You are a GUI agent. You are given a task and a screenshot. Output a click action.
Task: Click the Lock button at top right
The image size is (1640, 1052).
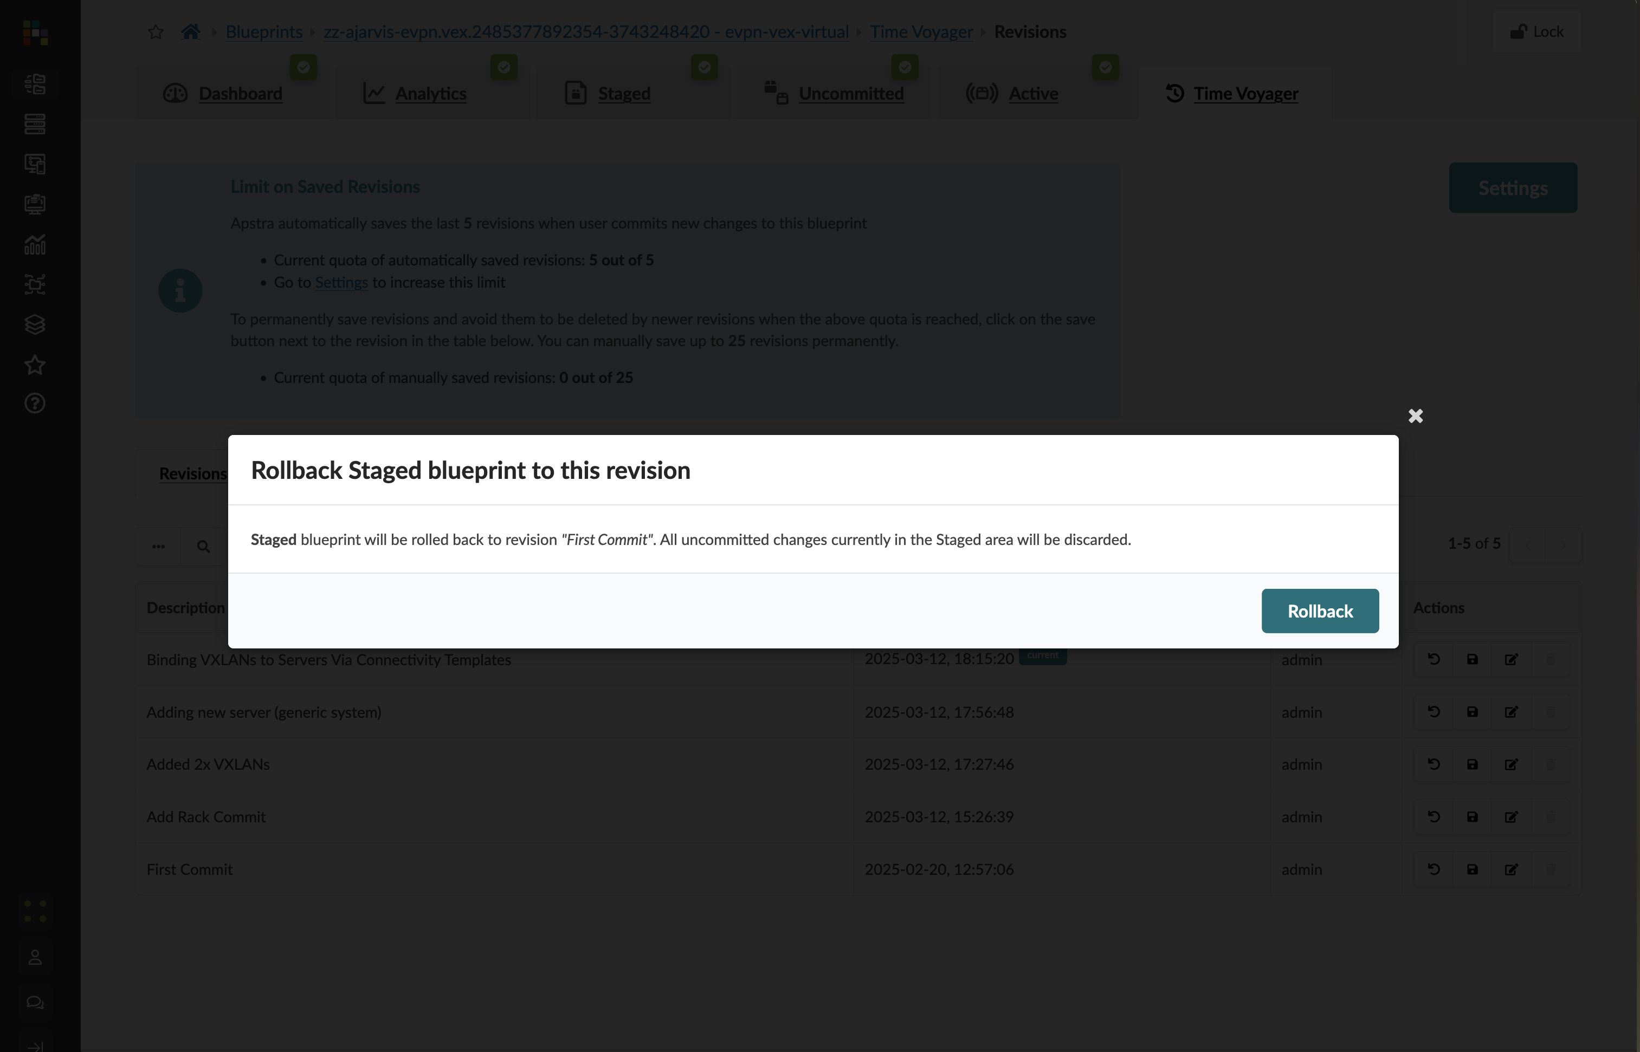pyautogui.click(x=1537, y=31)
